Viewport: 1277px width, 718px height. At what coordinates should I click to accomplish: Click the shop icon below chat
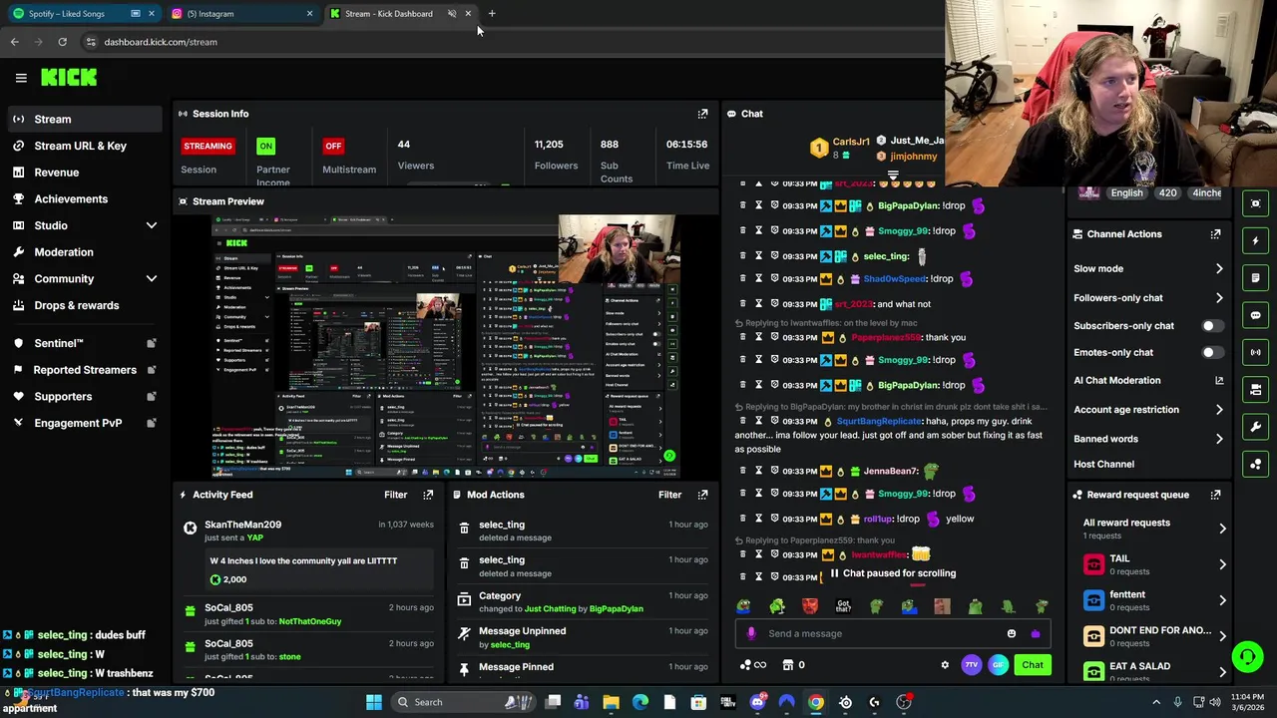pos(788,665)
